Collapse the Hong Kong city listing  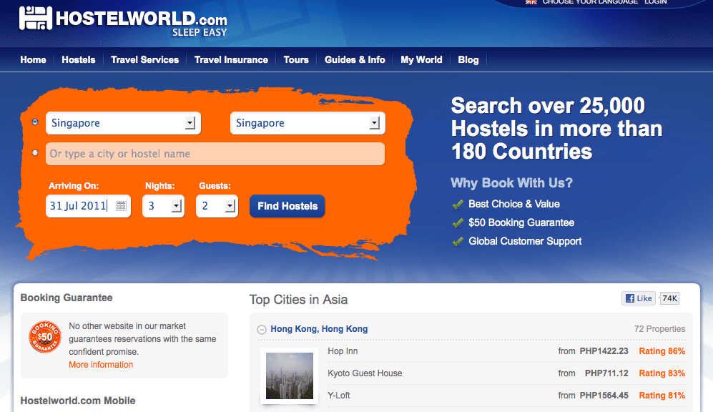tap(262, 330)
